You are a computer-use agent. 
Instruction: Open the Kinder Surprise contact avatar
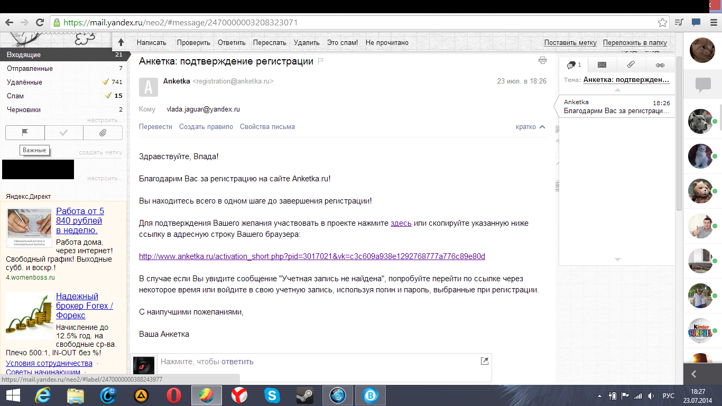(x=700, y=330)
